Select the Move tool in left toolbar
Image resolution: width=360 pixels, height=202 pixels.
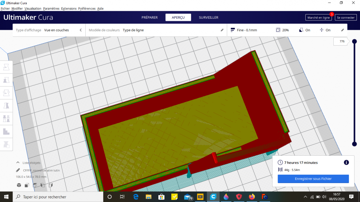(x=6, y=67)
